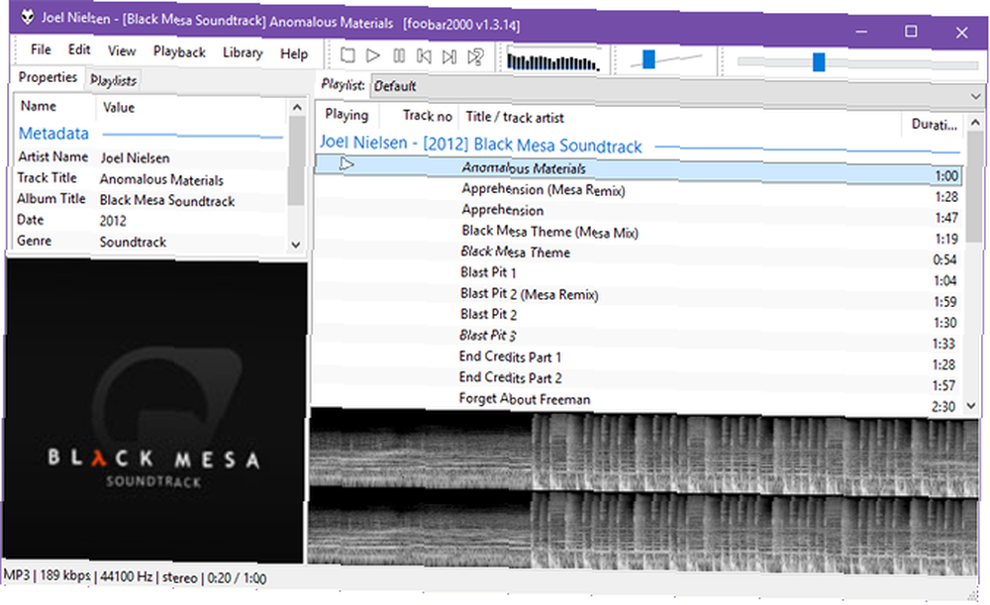This screenshot has width=990, height=605.
Task: Open the Edit menu
Action: click(x=79, y=50)
